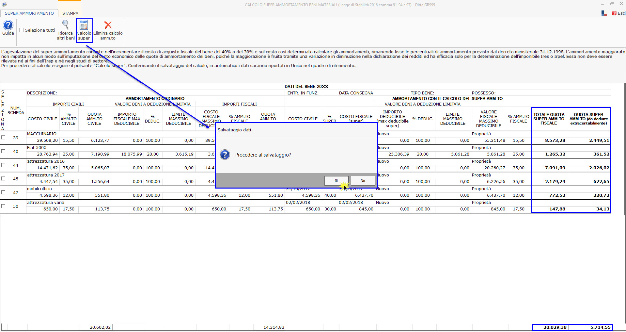Screen dimensions: 626x332
Task: Check the selection box for scheda 45
Action: pyautogui.click(x=3, y=179)
